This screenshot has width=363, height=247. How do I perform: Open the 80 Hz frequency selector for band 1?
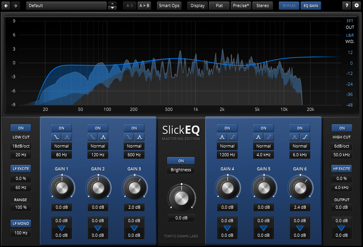coord(61,155)
